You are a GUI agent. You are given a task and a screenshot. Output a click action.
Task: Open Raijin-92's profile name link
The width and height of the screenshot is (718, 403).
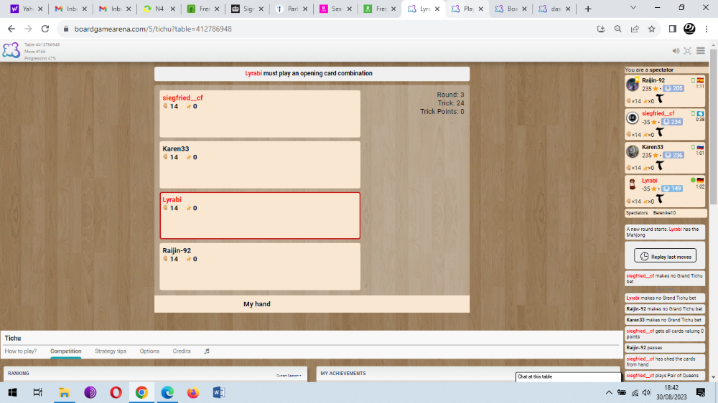coord(653,80)
